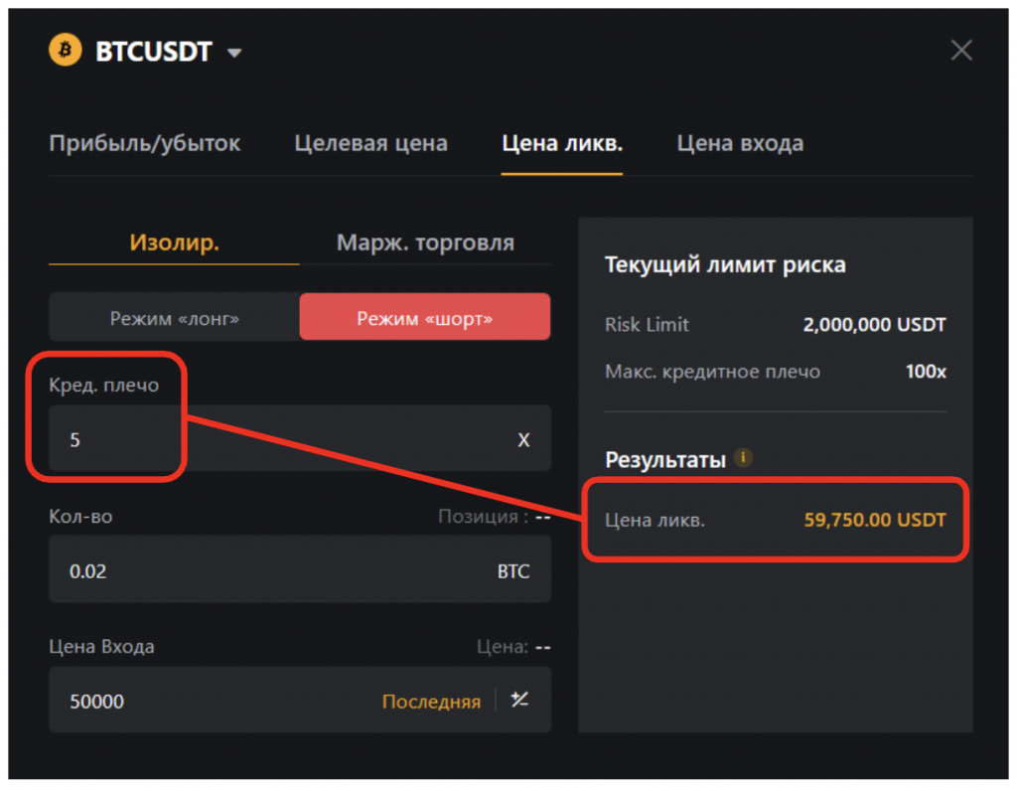Open the Цена входа tab
Screen dimensions: 1017x791
[740, 143]
